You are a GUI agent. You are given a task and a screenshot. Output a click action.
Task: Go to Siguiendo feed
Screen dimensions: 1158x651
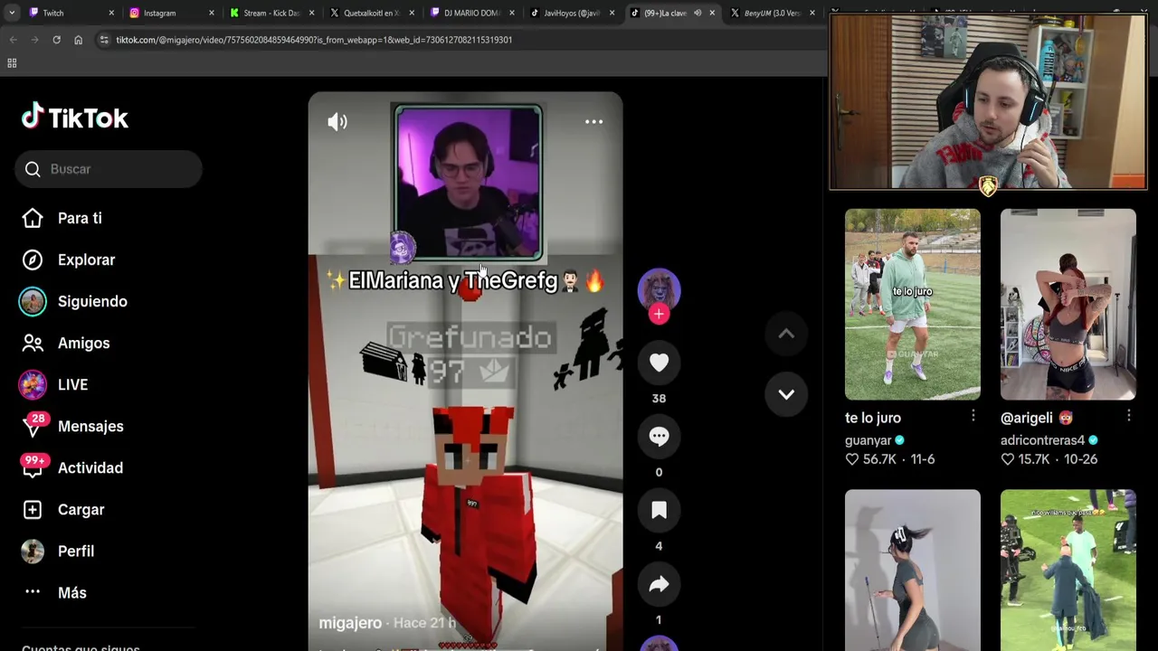92,301
